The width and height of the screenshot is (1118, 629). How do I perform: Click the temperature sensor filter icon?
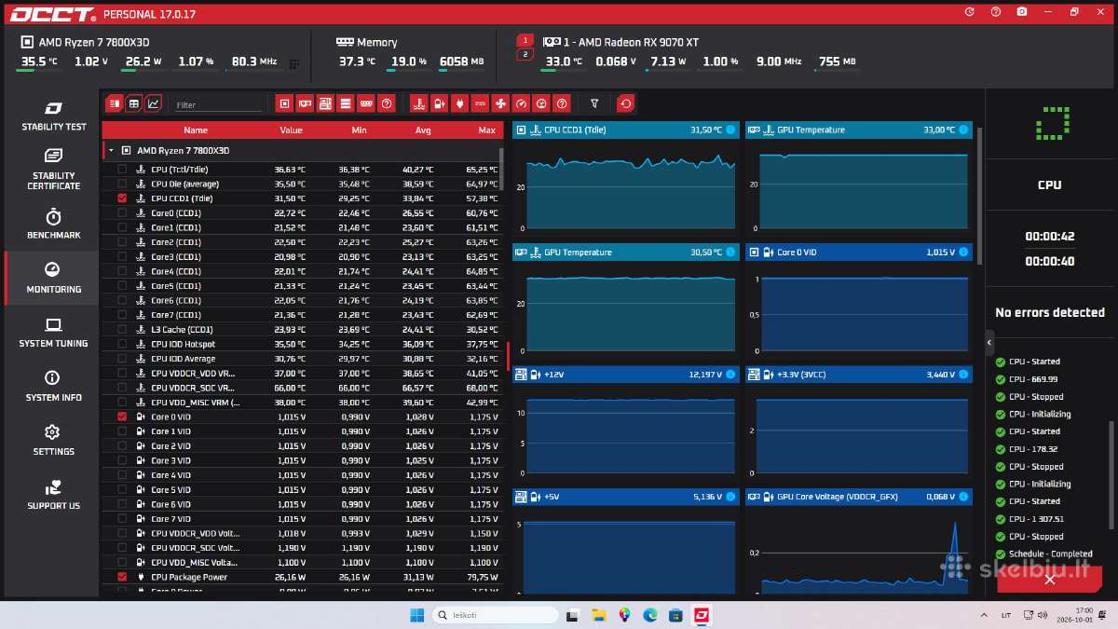[418, 103]
